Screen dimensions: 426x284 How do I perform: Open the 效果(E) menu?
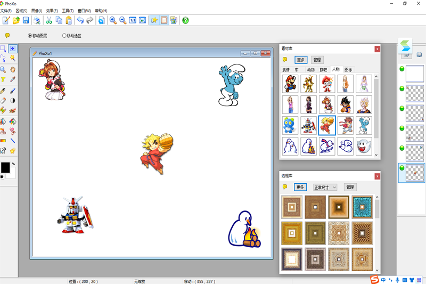[x=52, y=11]
